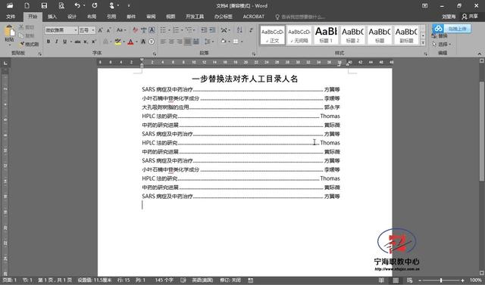
Task: Apply the Heading 2 style
Action: (352, 35)
